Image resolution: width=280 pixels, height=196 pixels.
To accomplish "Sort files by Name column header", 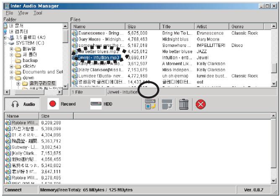I will click(x=98, y=26).
